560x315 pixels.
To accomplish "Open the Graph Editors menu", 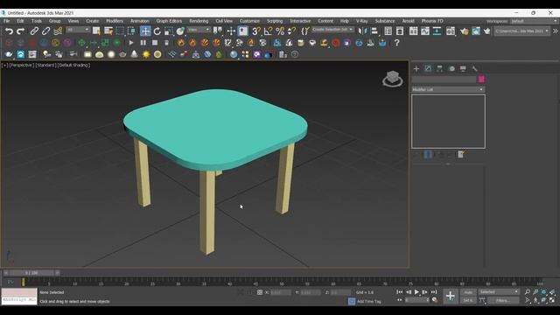I will 169,21.
